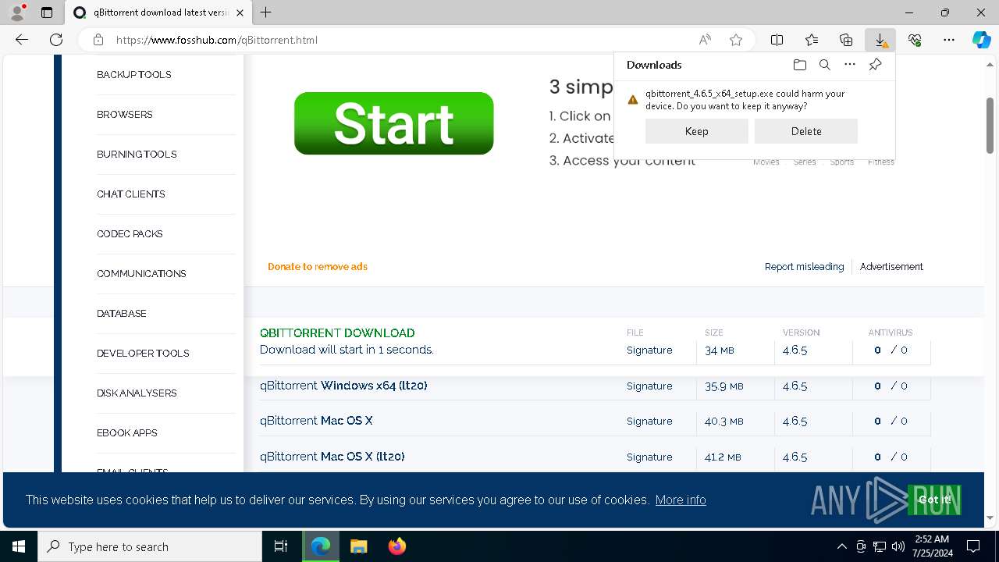The image size is (999, 562).
Task: View site information lock icon
Action: click(x=98, y=40)
